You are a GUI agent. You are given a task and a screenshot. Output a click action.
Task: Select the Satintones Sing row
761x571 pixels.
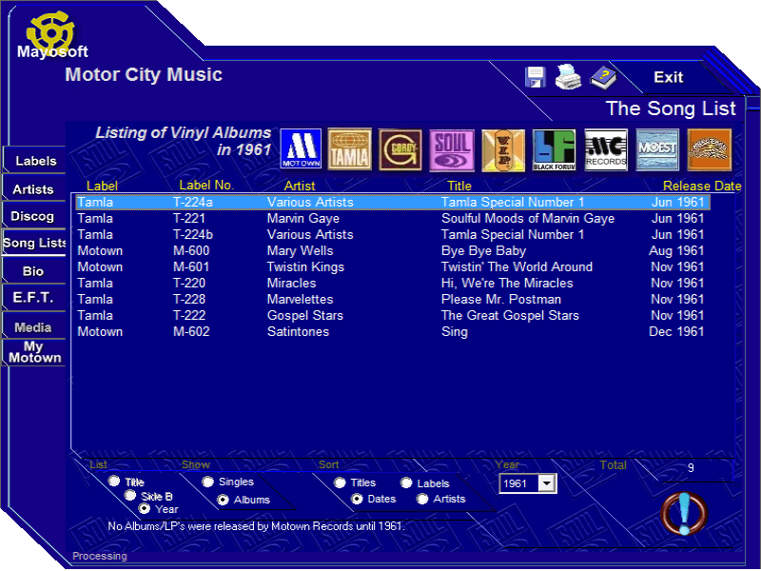(x=393, y=331)
